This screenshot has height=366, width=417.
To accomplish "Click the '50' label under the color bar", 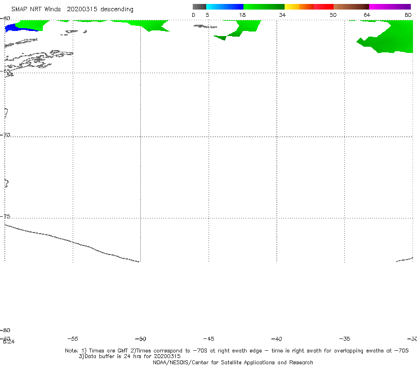I will click(333, 15).
